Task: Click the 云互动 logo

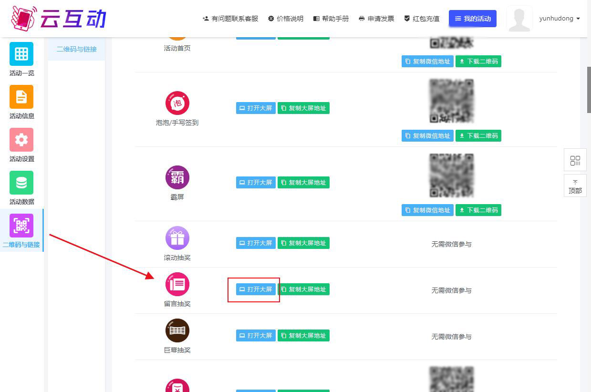Action: (x=58, y=18)
